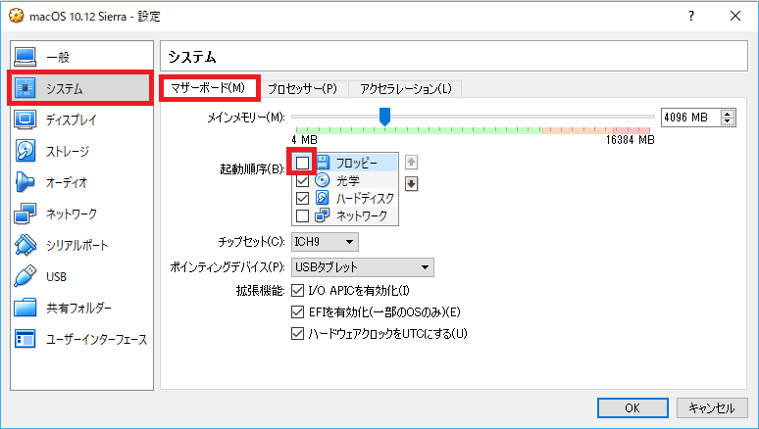
Task: Select ネットワーク label in the sidebar
Action: [x=72, y=214]
